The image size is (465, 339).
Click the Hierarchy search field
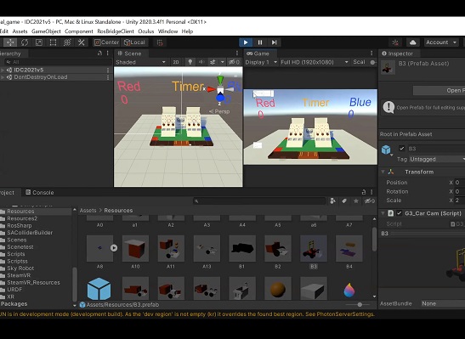[58, 62]
